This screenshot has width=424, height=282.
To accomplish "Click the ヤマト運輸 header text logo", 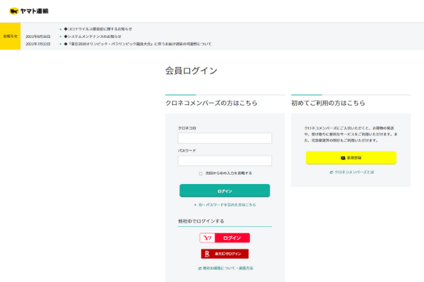I will tap(34, 11).
